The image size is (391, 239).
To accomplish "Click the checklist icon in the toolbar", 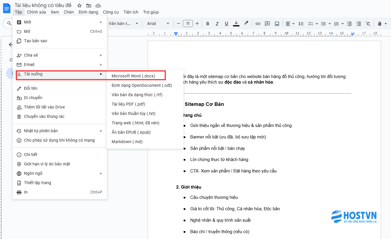I will pyautogui.click(x=310, y=23).
